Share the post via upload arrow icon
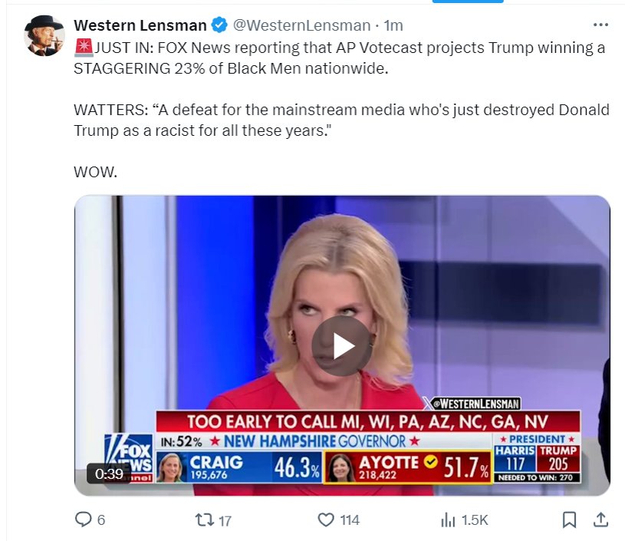 [x=600, y=520]
